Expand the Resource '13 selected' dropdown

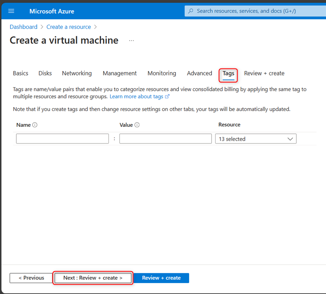point(256,139)
